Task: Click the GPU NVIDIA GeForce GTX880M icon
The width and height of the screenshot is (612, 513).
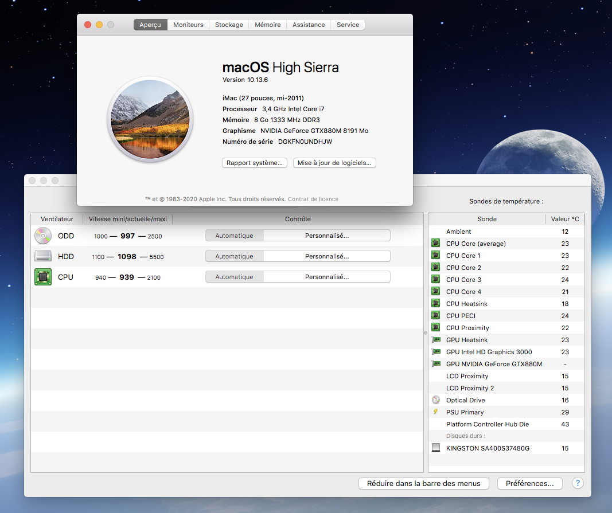Action: pyautogui.click(x=436, y=364)
